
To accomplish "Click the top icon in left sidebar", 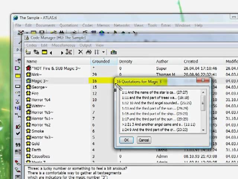I will pos(18,61).
